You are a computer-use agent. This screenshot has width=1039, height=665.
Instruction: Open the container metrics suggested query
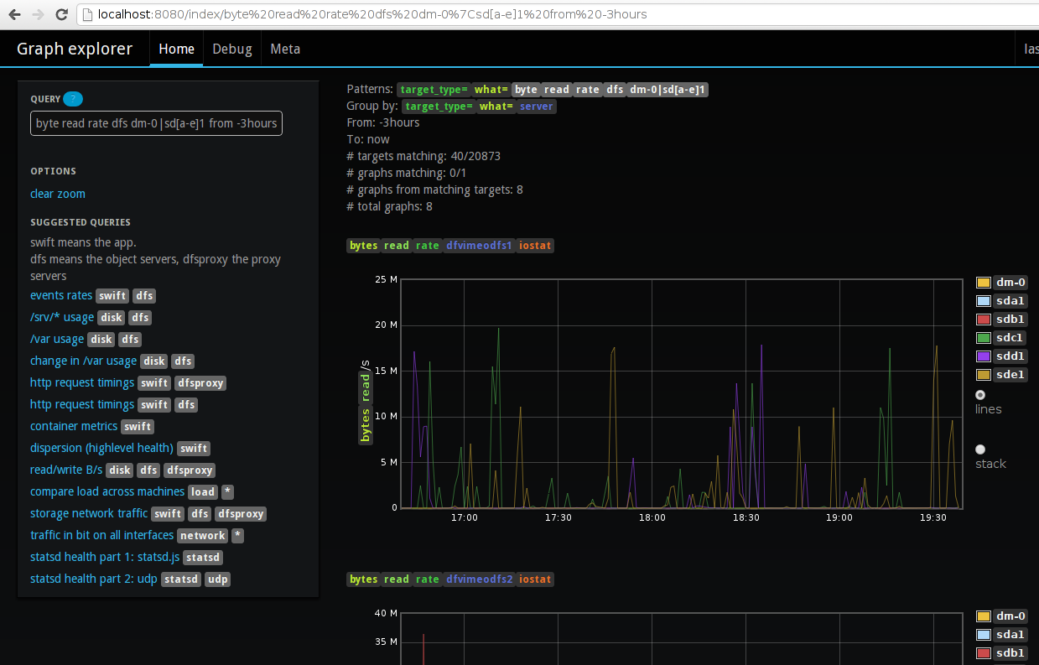point(74,426)
